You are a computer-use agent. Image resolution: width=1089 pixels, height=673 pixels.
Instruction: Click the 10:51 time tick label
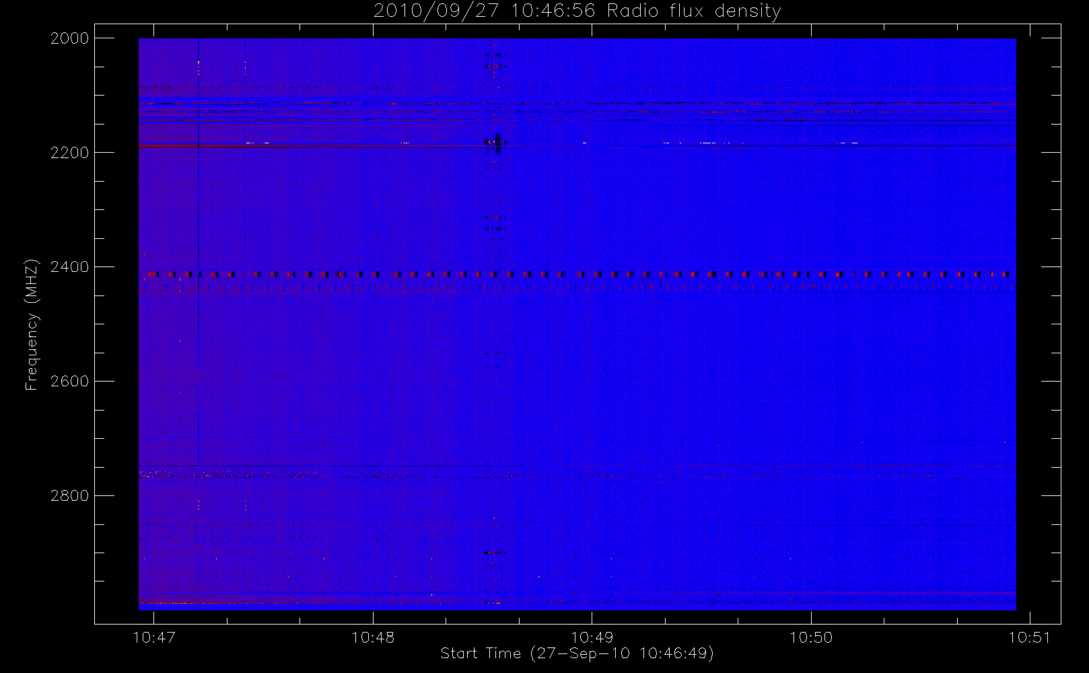pos(1030,637)
